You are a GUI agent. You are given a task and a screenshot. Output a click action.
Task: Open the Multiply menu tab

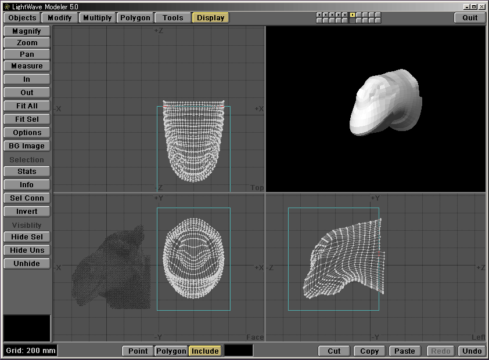(97, 18)
